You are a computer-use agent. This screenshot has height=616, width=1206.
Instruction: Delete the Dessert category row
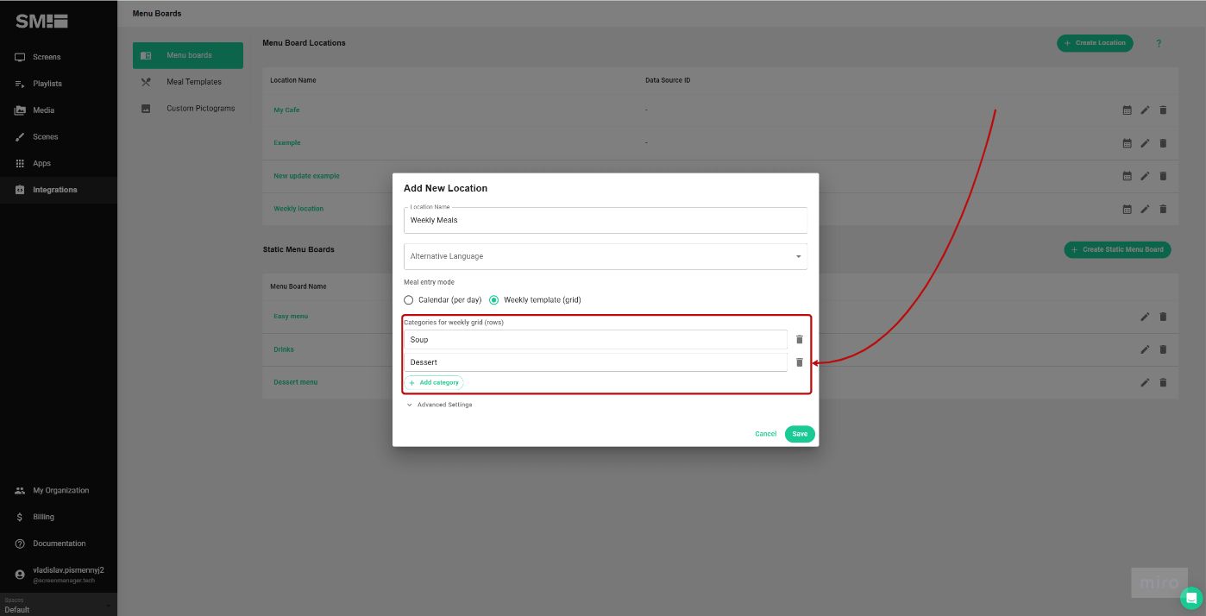coord(799,362)
